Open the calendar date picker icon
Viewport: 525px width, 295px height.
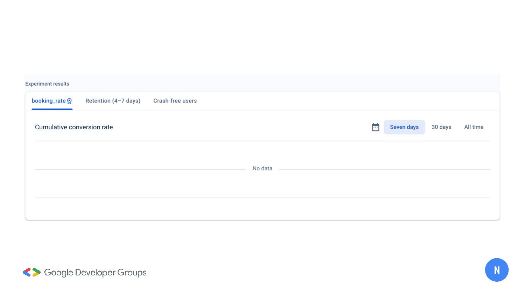coord(376,127)
